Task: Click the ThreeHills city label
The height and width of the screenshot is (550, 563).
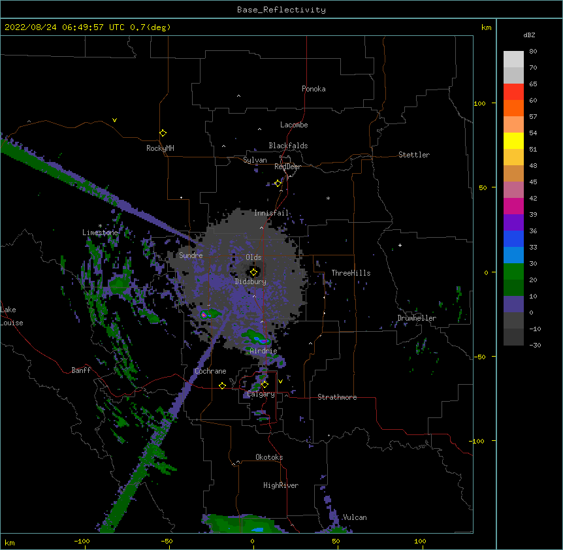Action: pos(351,273)
